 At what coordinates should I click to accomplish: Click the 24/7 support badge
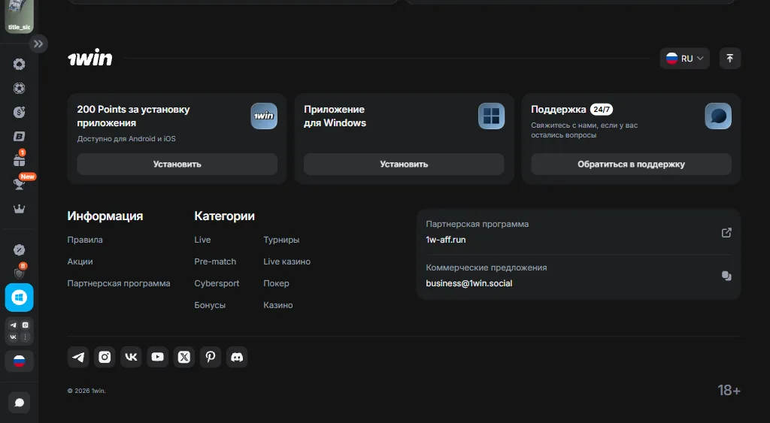click(602, 110)
